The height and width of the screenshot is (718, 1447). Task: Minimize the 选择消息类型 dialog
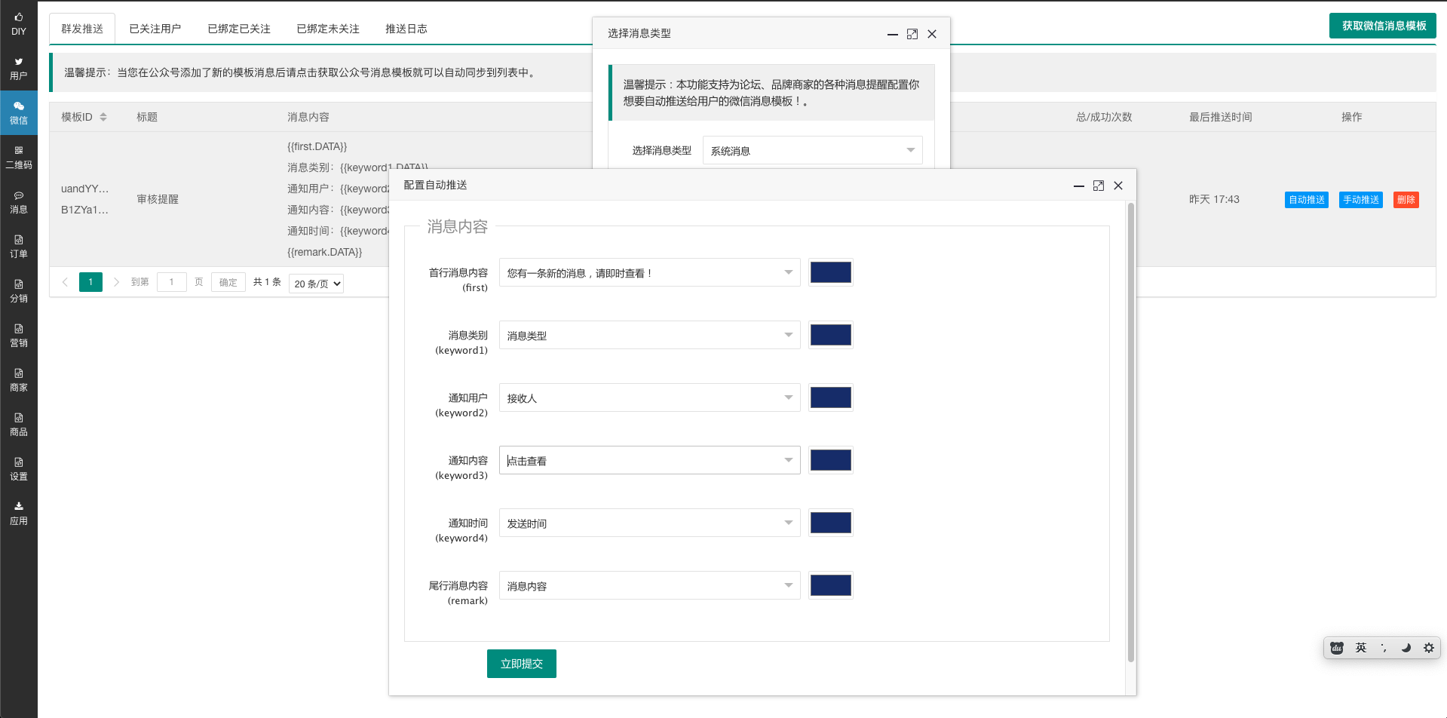point(893,34)
